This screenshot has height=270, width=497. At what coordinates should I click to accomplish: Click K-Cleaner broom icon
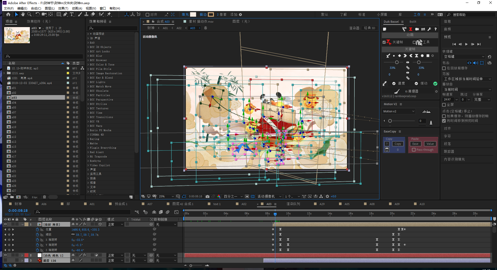[397, 91]
